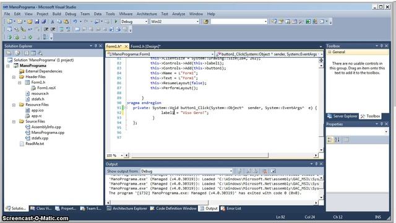Toggle auto-hide pin on Solution Explorer
Image resolution: width=396 pixels, height=223 pixels.
point(96,46)
